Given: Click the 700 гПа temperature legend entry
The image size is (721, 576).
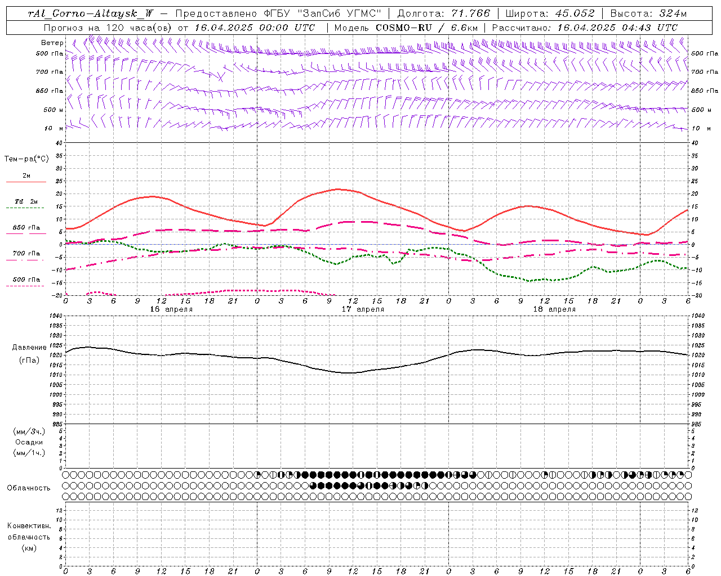Looking at the screenshot, I should point(26,254).
